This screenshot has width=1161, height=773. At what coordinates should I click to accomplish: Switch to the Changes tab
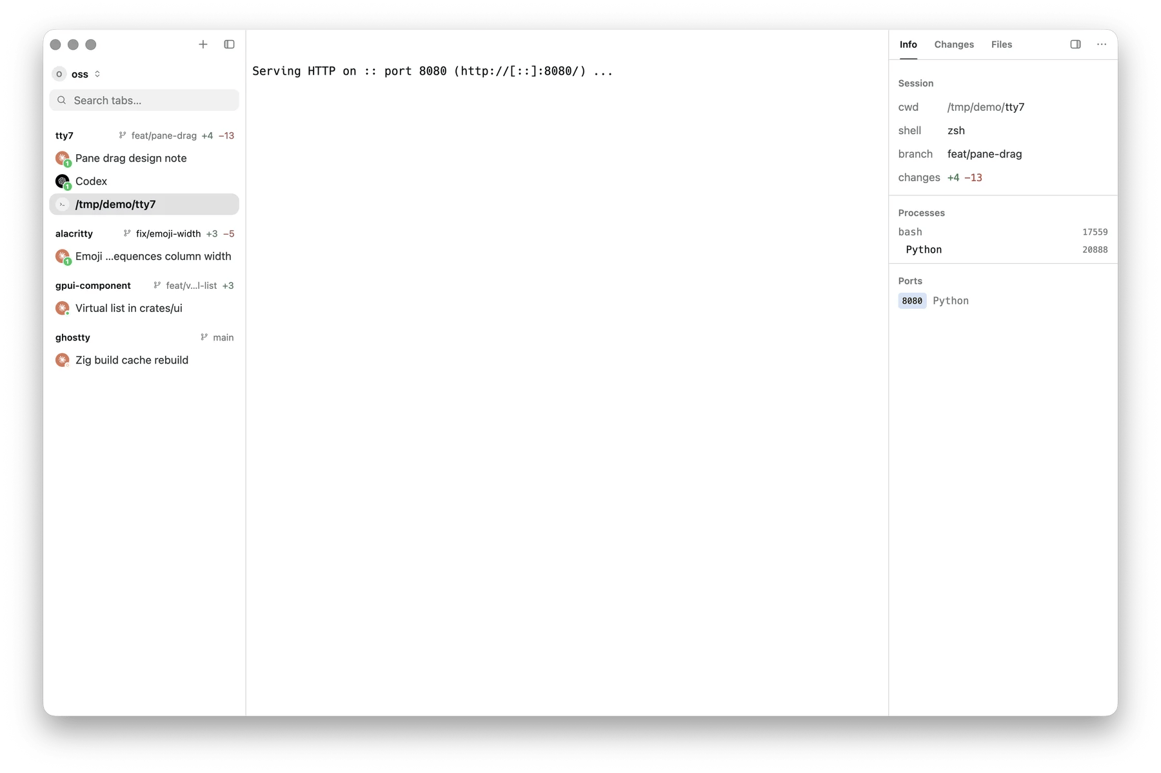pyautogui.click(x=954, y=44)
